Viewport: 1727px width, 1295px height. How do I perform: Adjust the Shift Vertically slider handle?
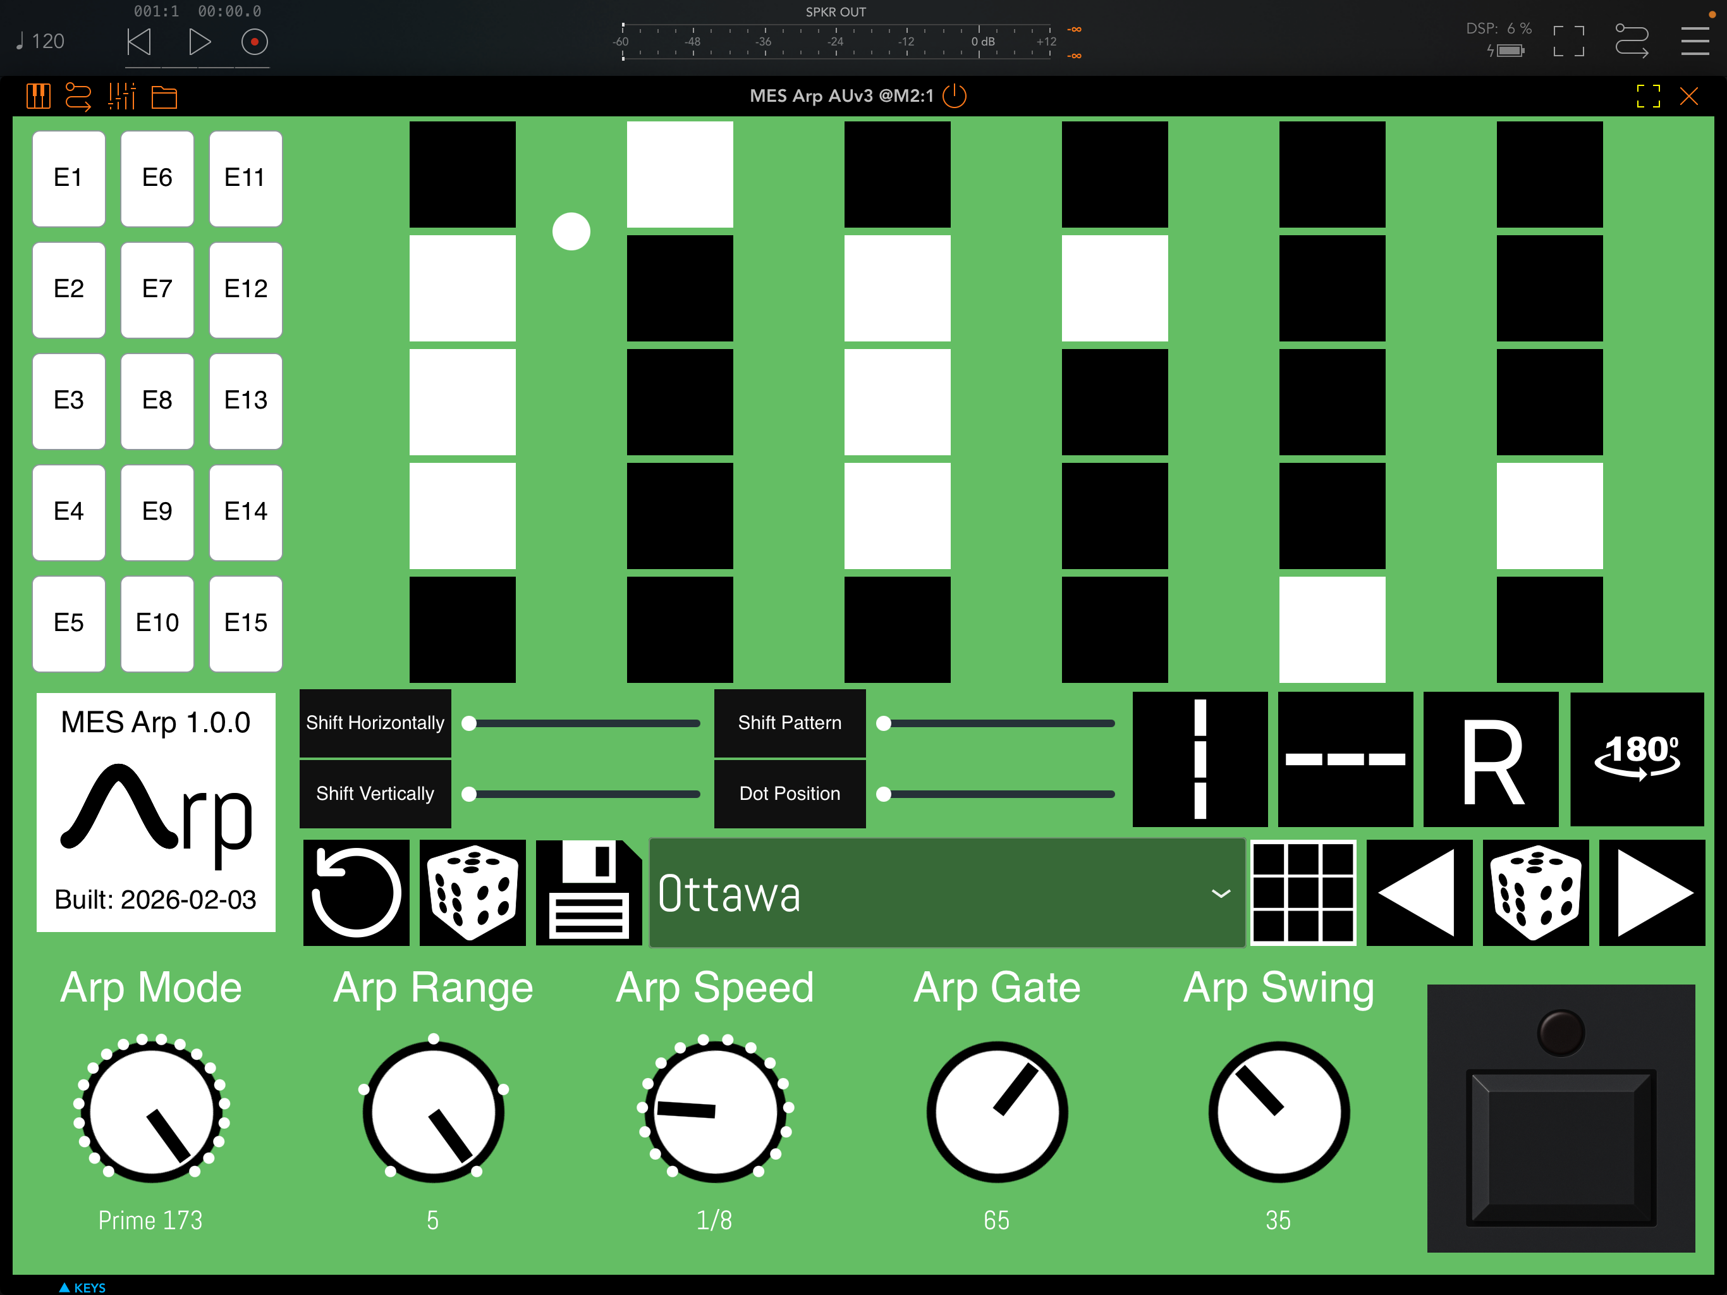point(469,794)
